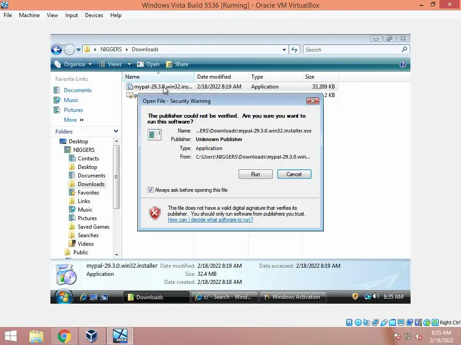Launch Internet Explorer from Vista quick launch
The width and height of the screenshot is (461, 345).
click(83, 297)
